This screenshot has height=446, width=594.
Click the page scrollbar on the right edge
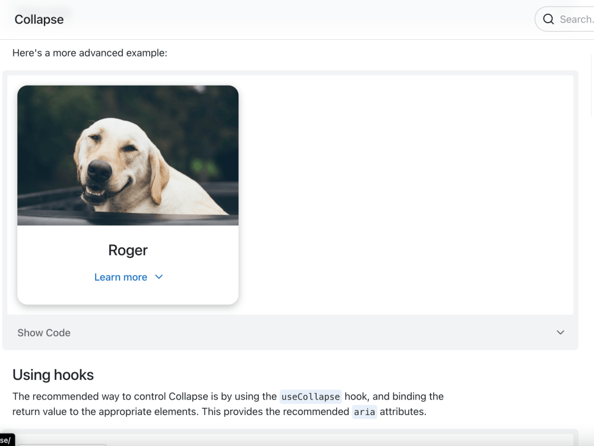591,107
